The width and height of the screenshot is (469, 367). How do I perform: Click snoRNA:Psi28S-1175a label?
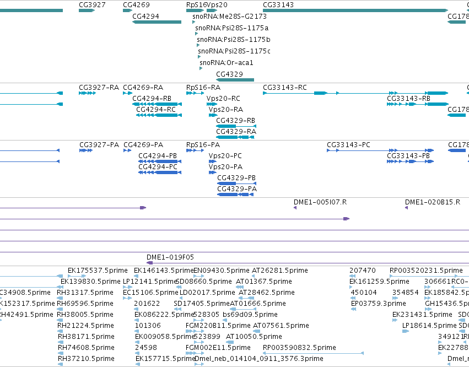[x=232, y=28]
